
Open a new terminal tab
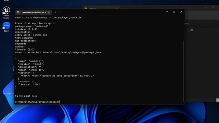pyautogui.click(x=55, y=12)
